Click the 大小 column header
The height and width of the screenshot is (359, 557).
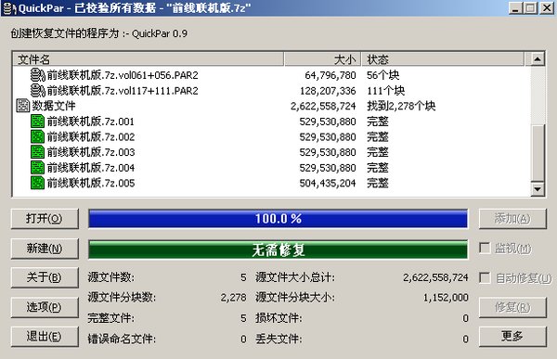(322, 59)
